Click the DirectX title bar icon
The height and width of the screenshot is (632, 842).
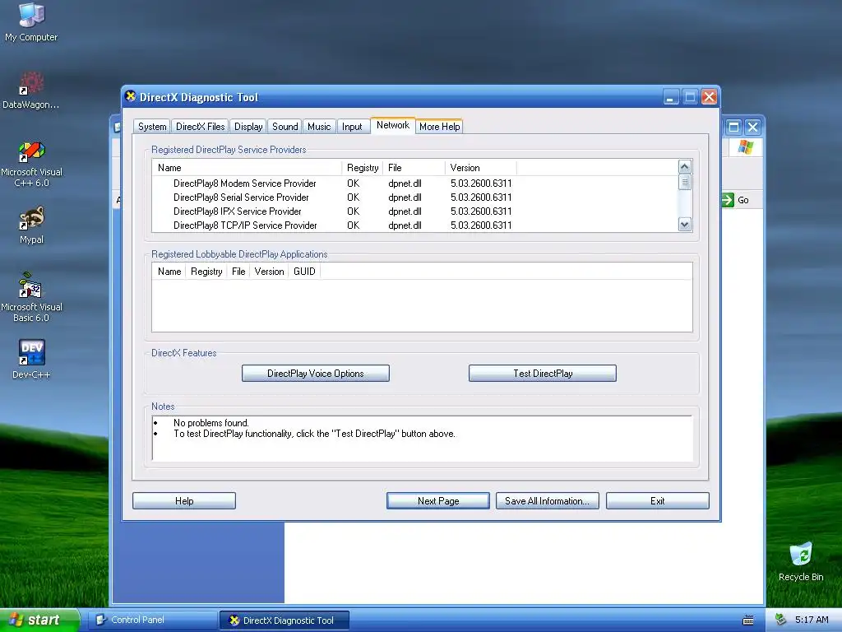131,97
